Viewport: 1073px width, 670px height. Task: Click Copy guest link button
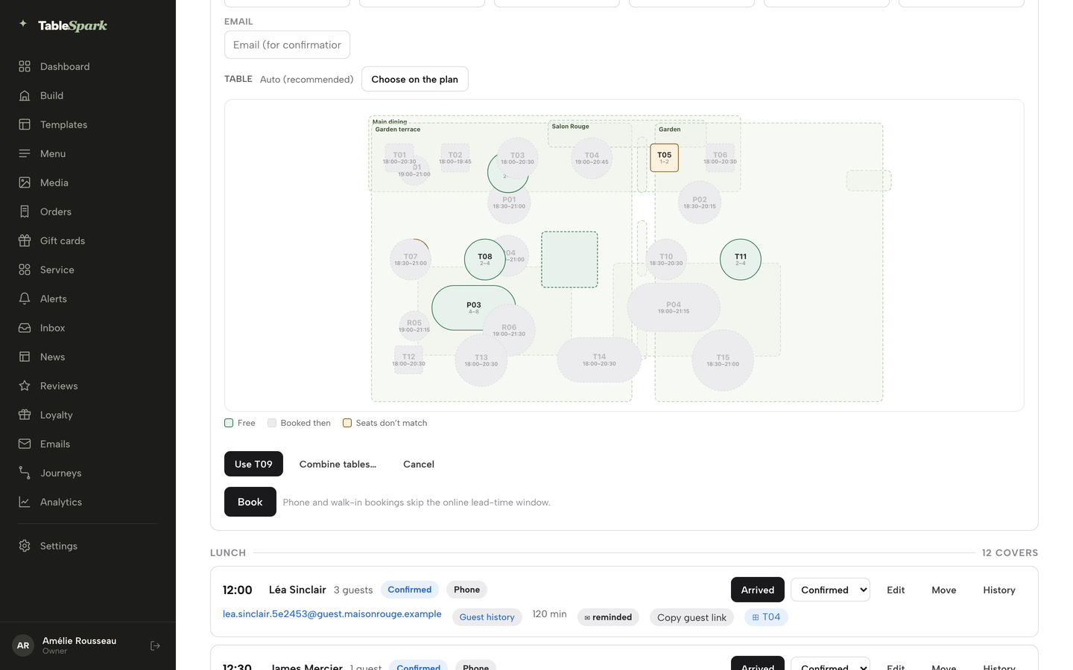point(691,617)
